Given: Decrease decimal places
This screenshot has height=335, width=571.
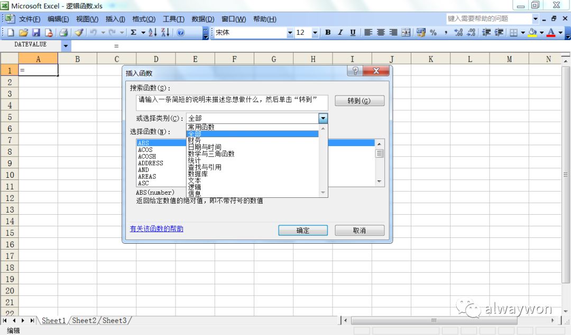Looking at the screenshot, I should (x=471, y=32).
